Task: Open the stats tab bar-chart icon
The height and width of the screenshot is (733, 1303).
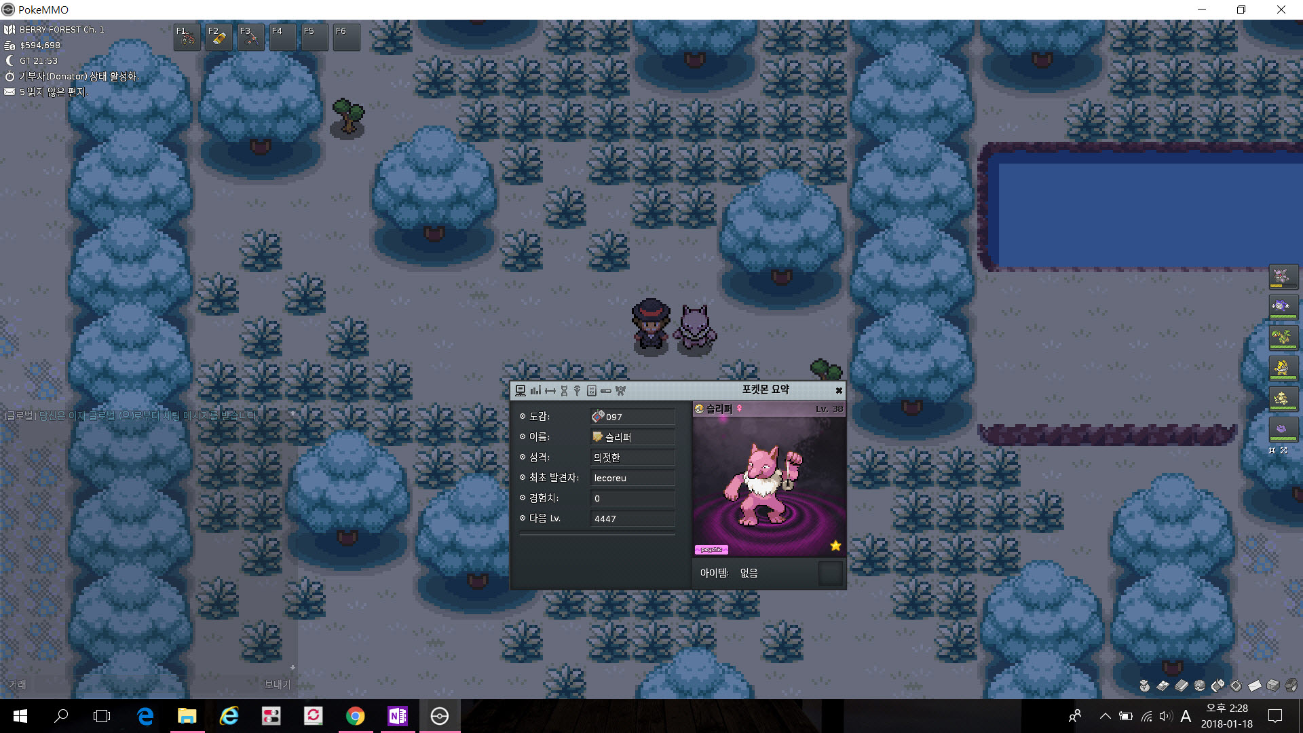Action: (535, 390)
